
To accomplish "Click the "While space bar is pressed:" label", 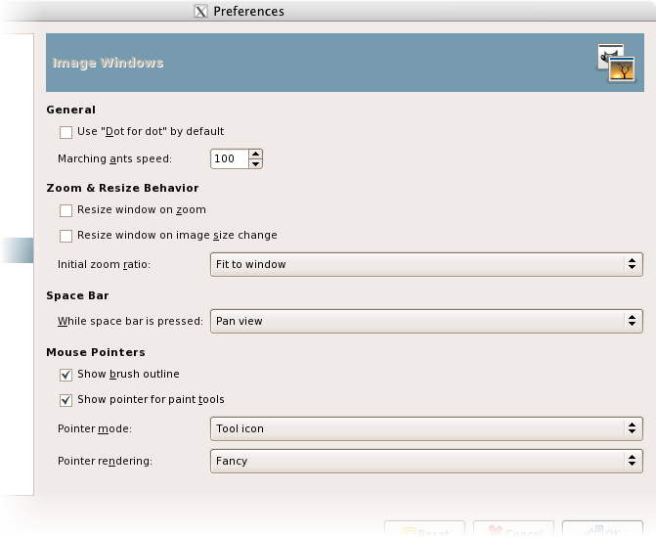I will (x=130, y=321).
